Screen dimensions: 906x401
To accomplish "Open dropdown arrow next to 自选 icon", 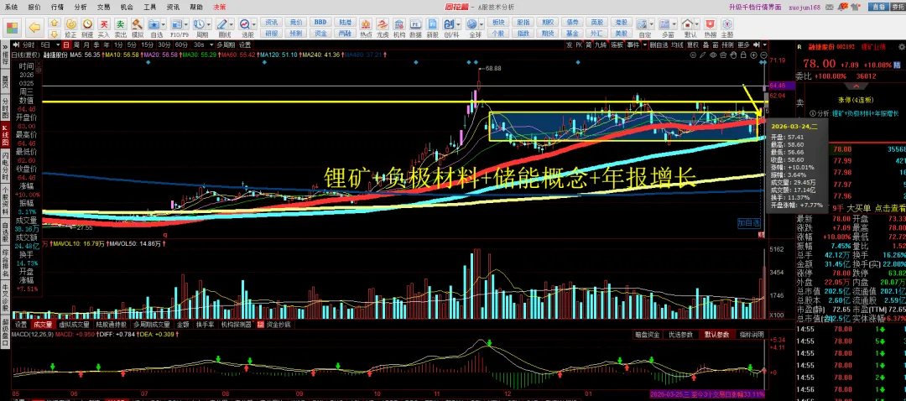I will click(164, 24).
